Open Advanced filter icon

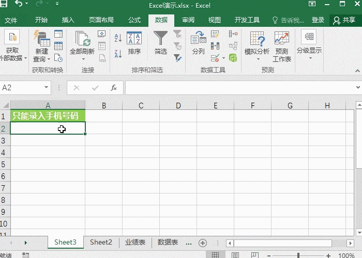click(x=177, y=58)
